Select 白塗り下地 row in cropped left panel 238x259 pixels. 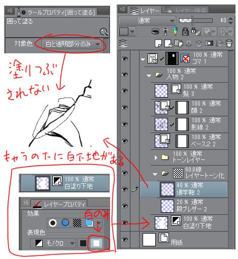tap(64, 183)
